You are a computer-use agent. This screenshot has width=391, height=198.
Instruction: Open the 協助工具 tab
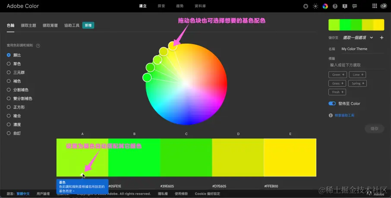pyautogui.click(x=72, y=25)
